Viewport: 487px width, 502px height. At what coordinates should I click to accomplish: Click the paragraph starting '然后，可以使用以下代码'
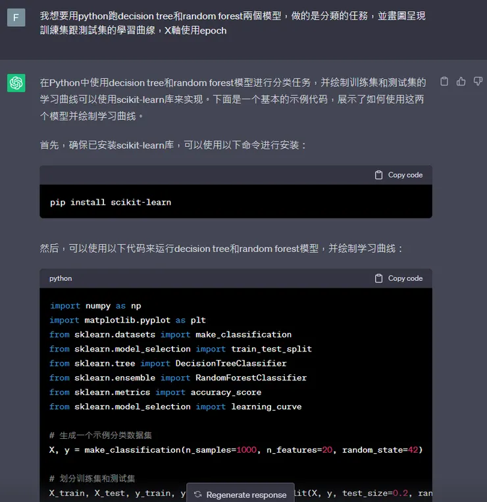tap(221, 249)
